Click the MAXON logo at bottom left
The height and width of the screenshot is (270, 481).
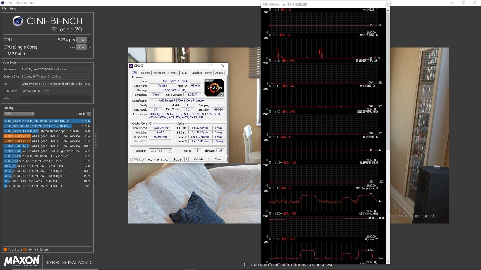21,261
